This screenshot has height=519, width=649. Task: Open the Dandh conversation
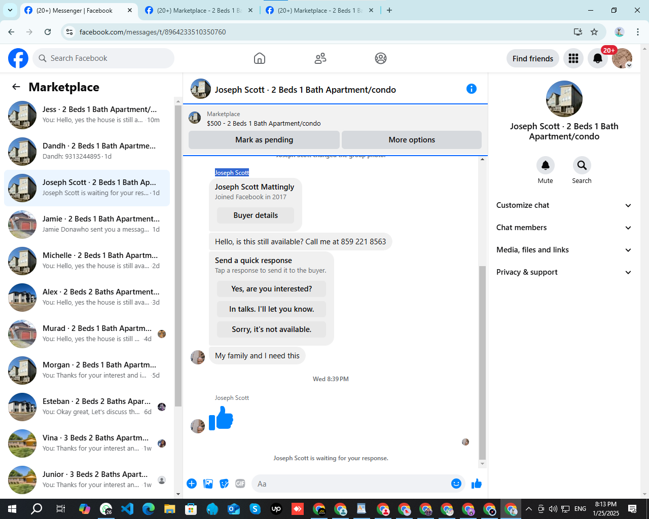[x=87, y=152]
